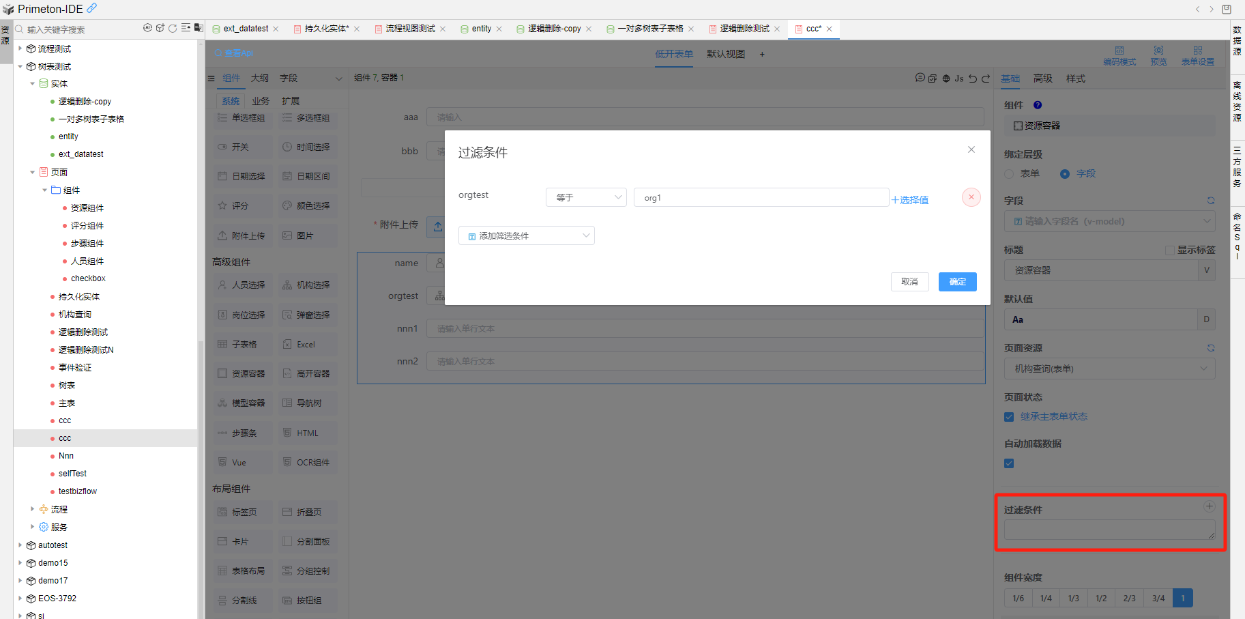Click the plus icon beside 过滤条件
The width and height of the screenshot is (1245, 619).
1209,506
